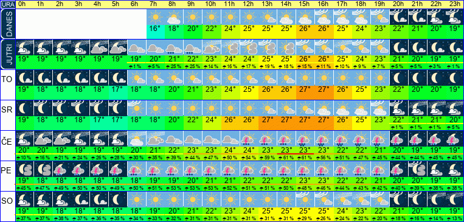Click the 16° temperature cell for DANES 7h
This screenshot has width=464, height=222.
tap(156, 32)
